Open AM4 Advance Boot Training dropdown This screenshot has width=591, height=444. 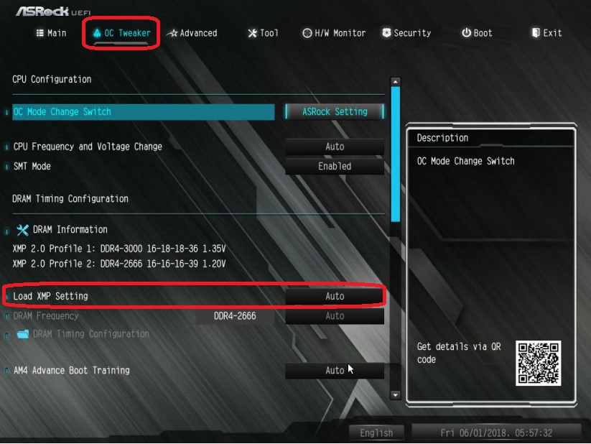point(335,371)
